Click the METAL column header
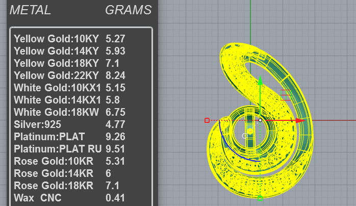This screenshot has width=356, height=206. [30, 10]
